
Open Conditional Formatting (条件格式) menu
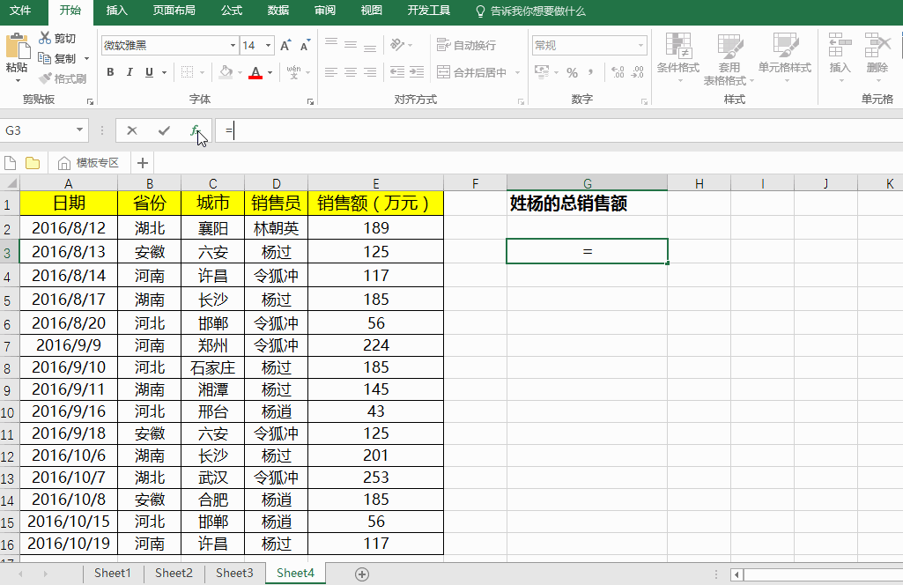pyautogui.click(x=678, y=57)
